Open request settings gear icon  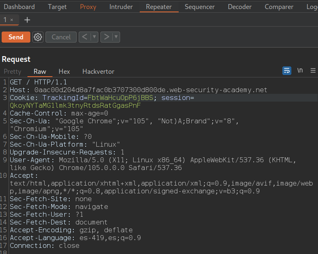(x=38, y=37)
